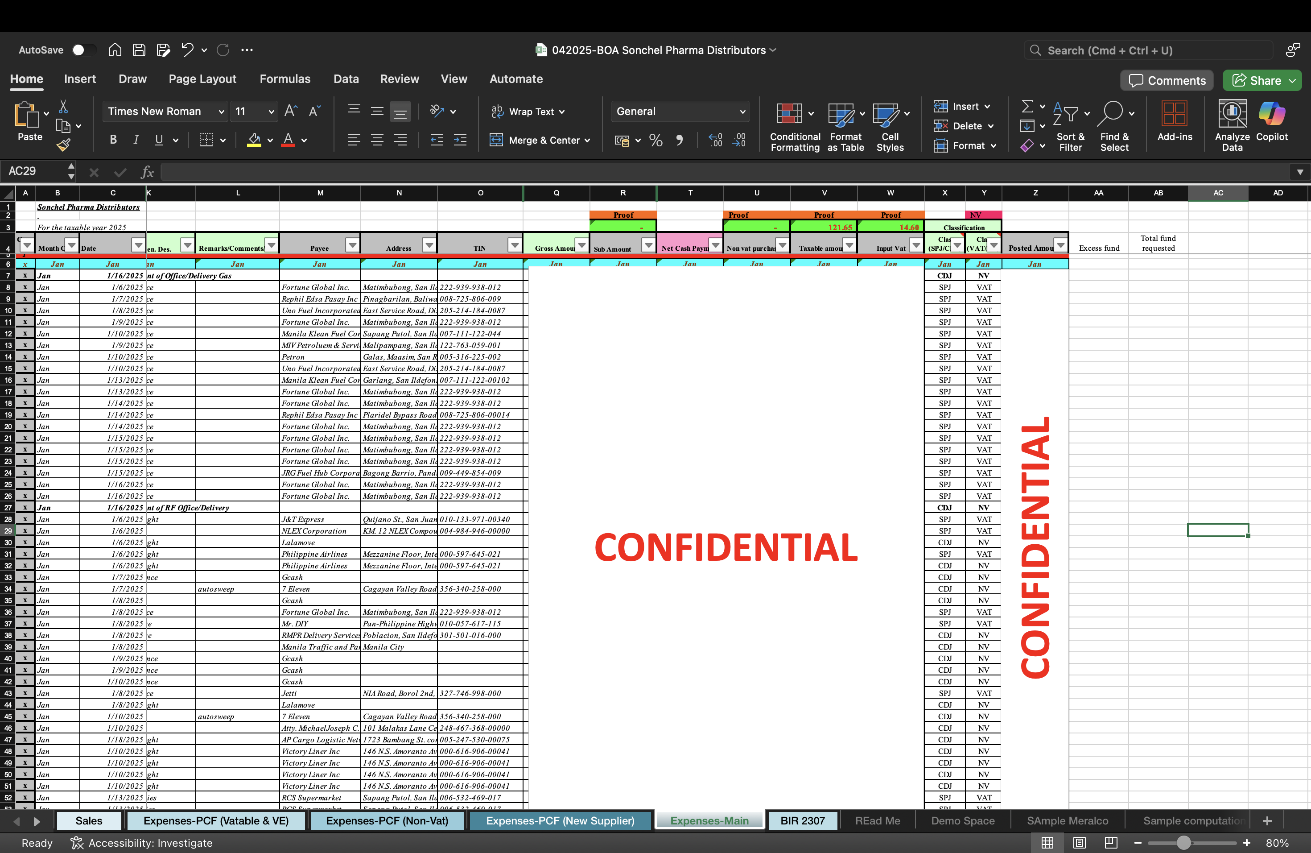This screenshot has height=853, width=1311.
Task: Open Conditional Formatting
Action: 795,126
